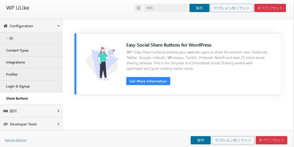The width and height of the screenshot is (294, 147).
Task: Click the home icon beside Configuration
Action: tap(5, 26)
